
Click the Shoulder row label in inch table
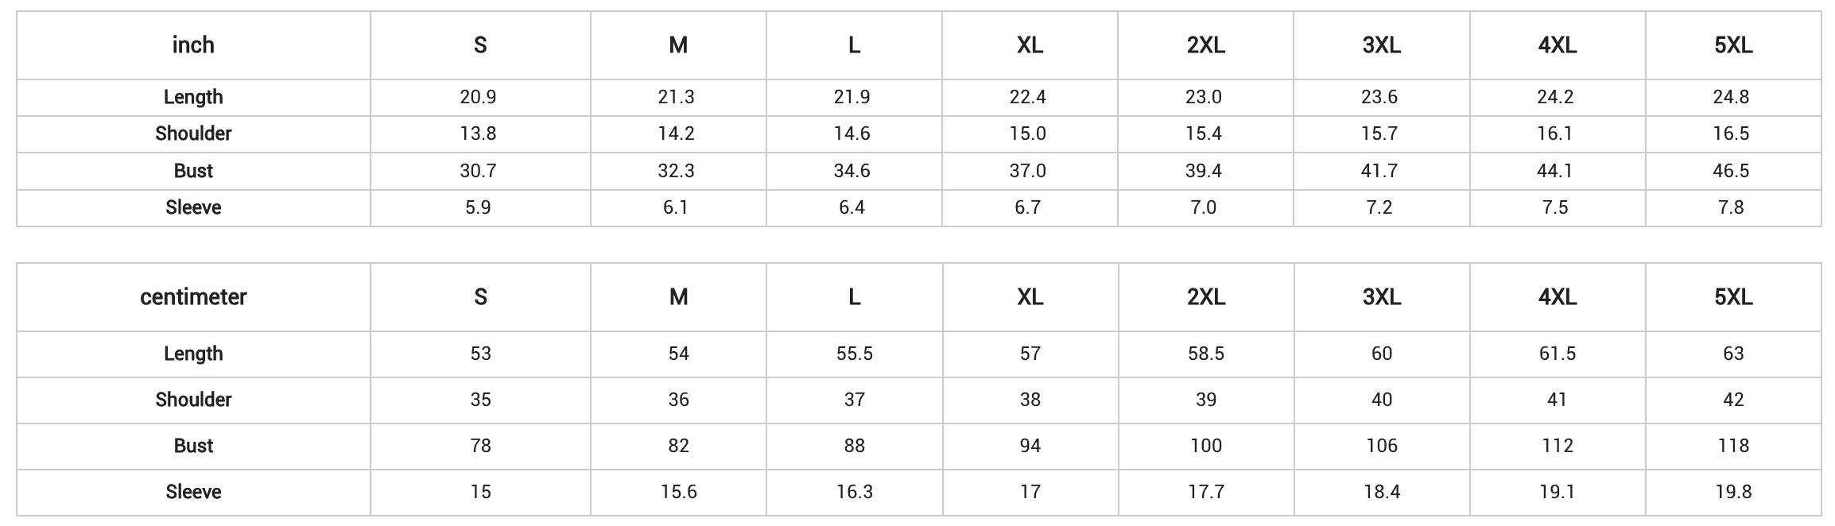193,133
